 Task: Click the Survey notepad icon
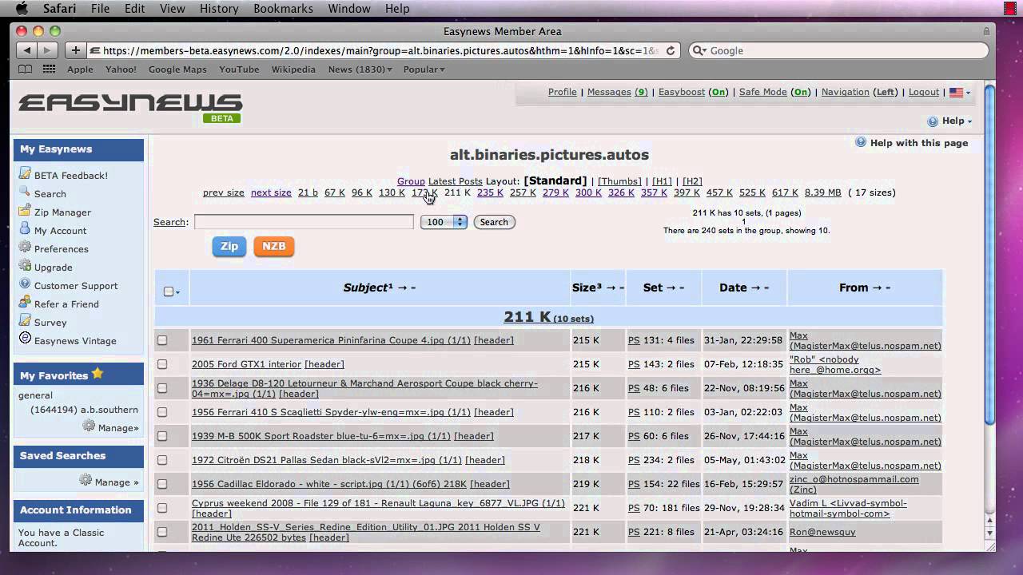(25, 321)
